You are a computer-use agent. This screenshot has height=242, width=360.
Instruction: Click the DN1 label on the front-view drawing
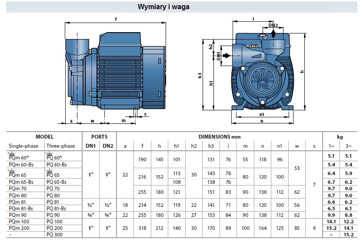tap(218, 56)
